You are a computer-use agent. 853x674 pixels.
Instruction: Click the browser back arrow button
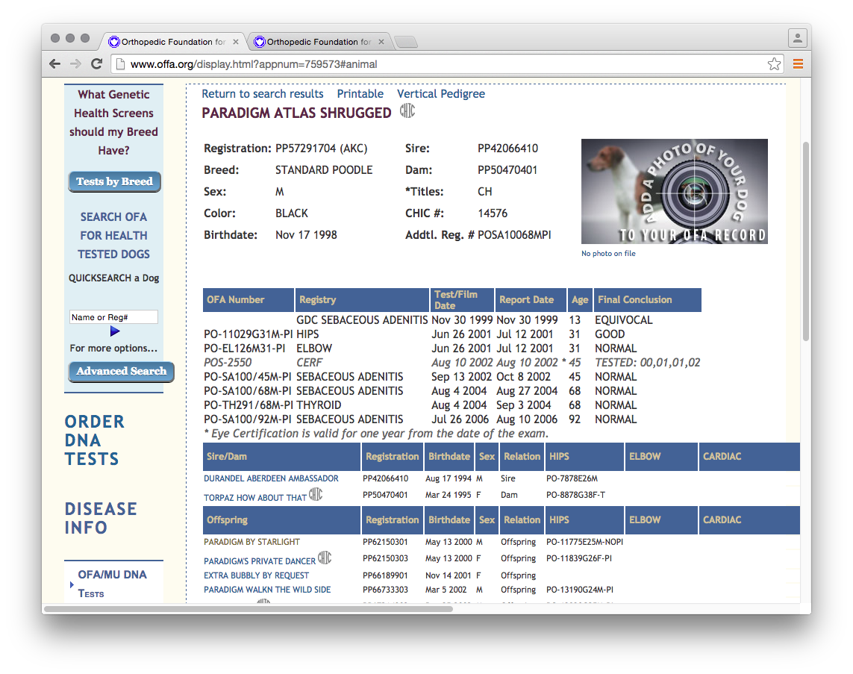click(54, 64)
